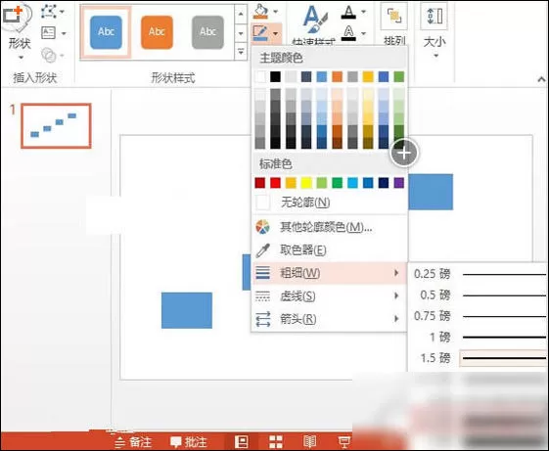Open the Dashes (虚线) submenu

tap(329, 296)
